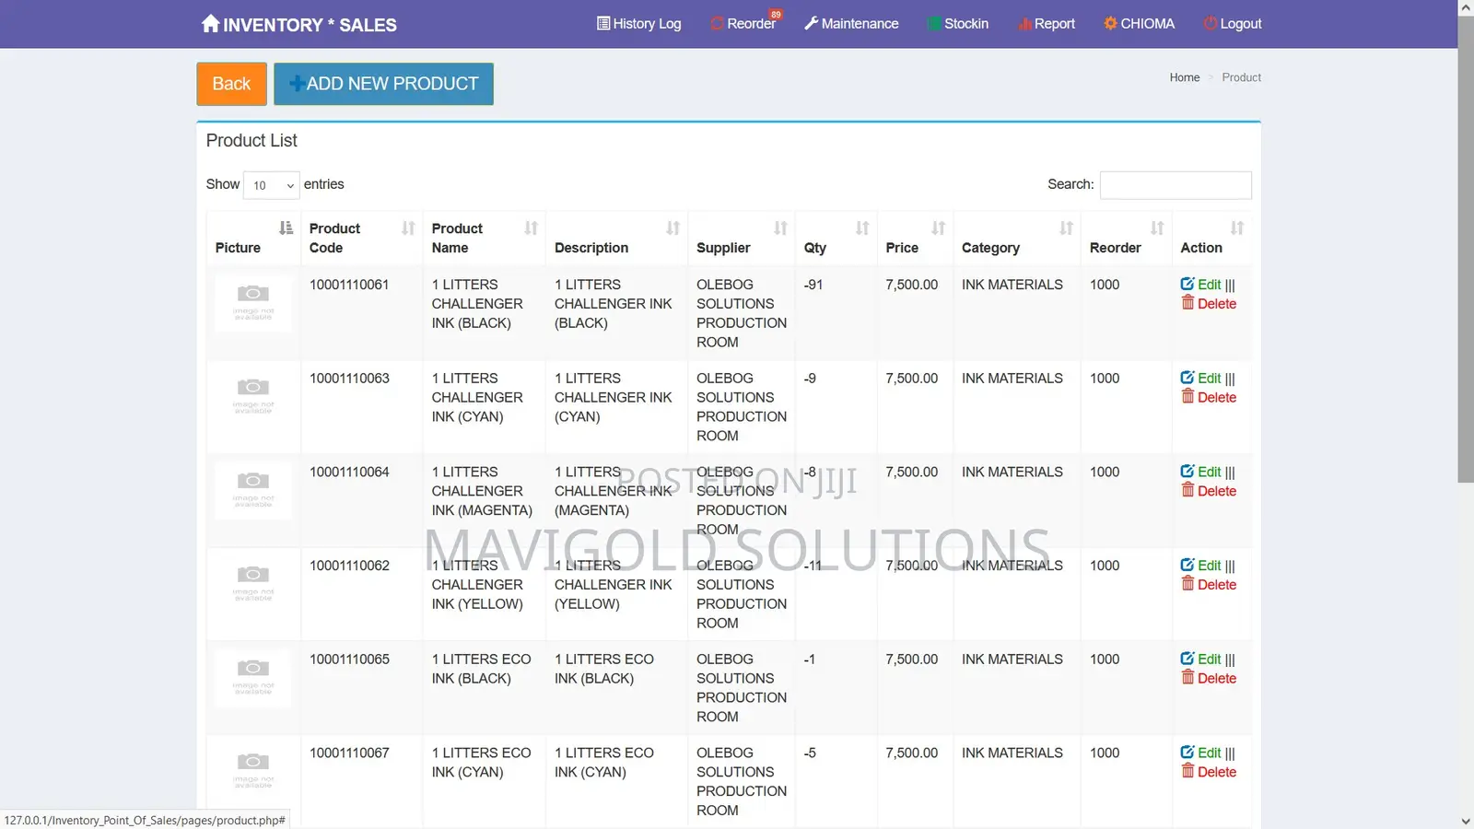Image resolution: width=1474 pixels, height=829 pixels.
Task: Delete product 10001110061
Action: pyautogui.click(x=1209, y=304)
